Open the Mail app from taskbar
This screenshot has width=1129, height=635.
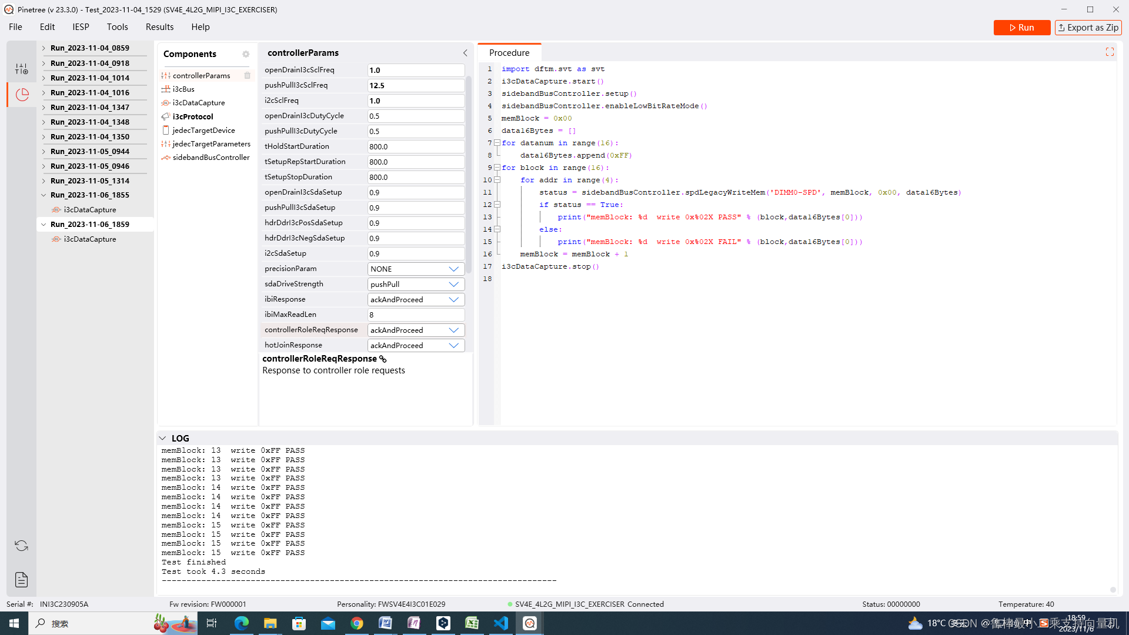(x=328, y=623)
